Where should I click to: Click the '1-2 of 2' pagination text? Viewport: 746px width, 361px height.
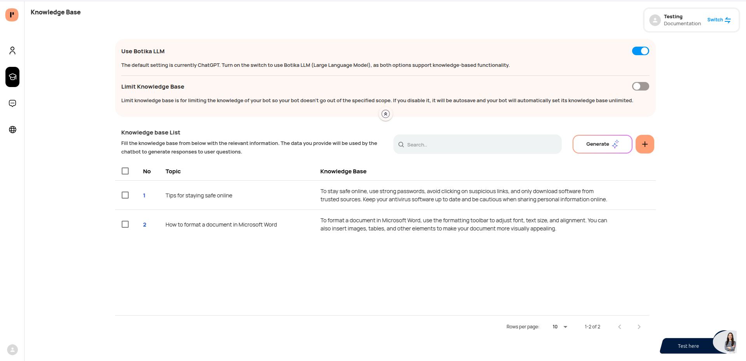tap(592, 327)
